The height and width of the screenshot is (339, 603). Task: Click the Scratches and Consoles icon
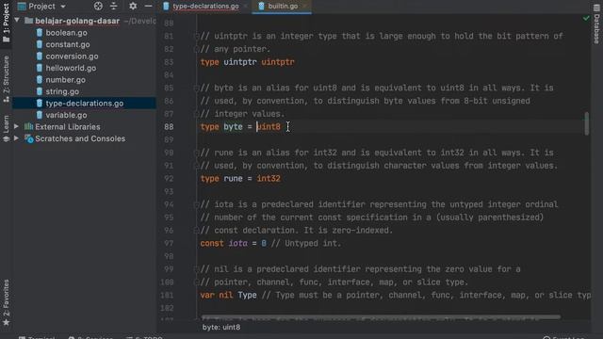pyautogui.click(x=29, y=138)
